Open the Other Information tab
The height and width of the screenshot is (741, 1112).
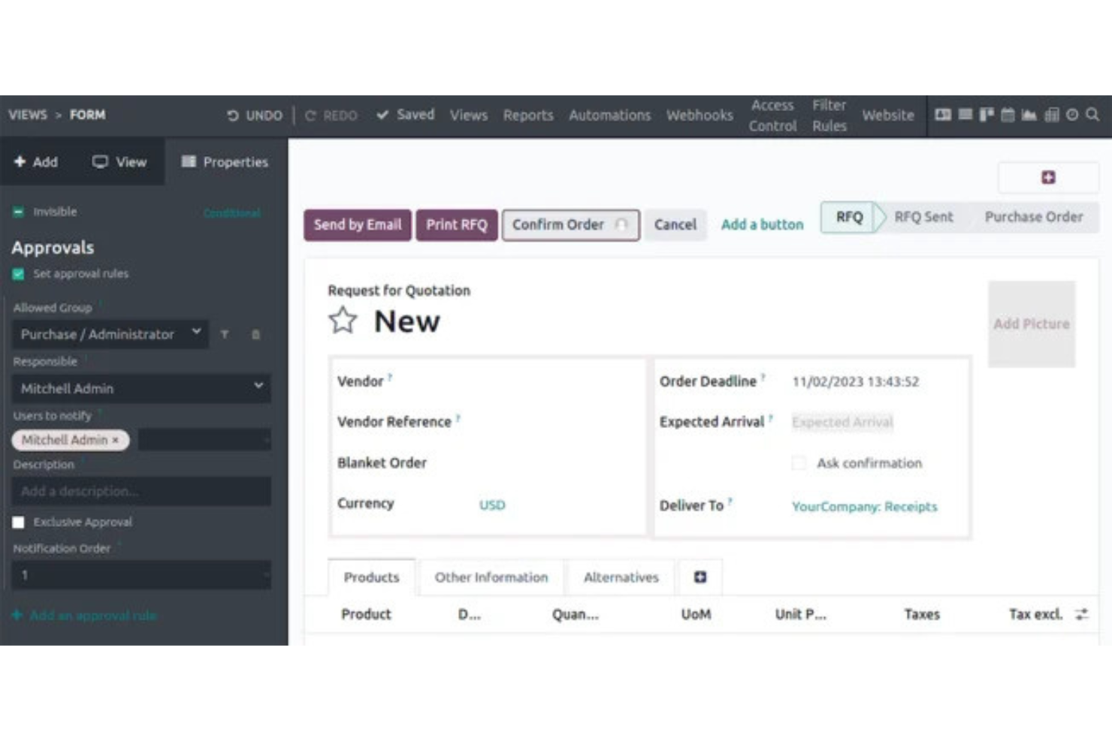pos(491,577)
